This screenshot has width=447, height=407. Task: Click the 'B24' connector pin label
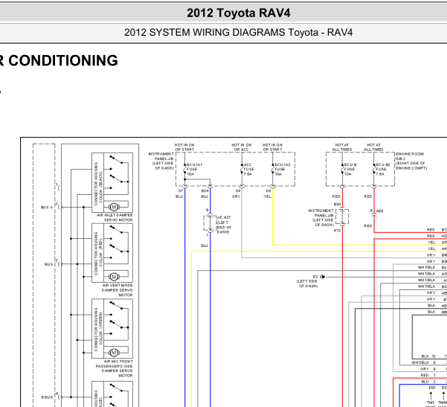(205, 190)
